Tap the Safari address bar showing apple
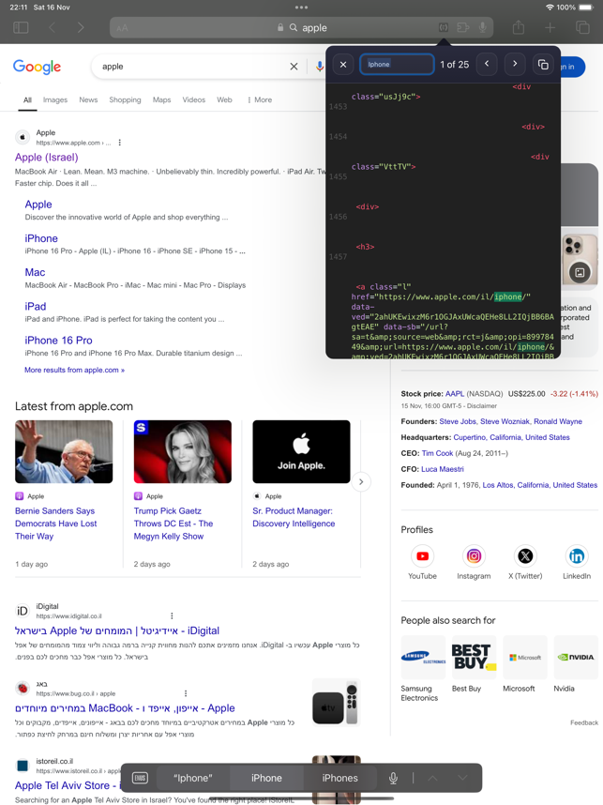The image size is (603, 805). click(301, 28)
